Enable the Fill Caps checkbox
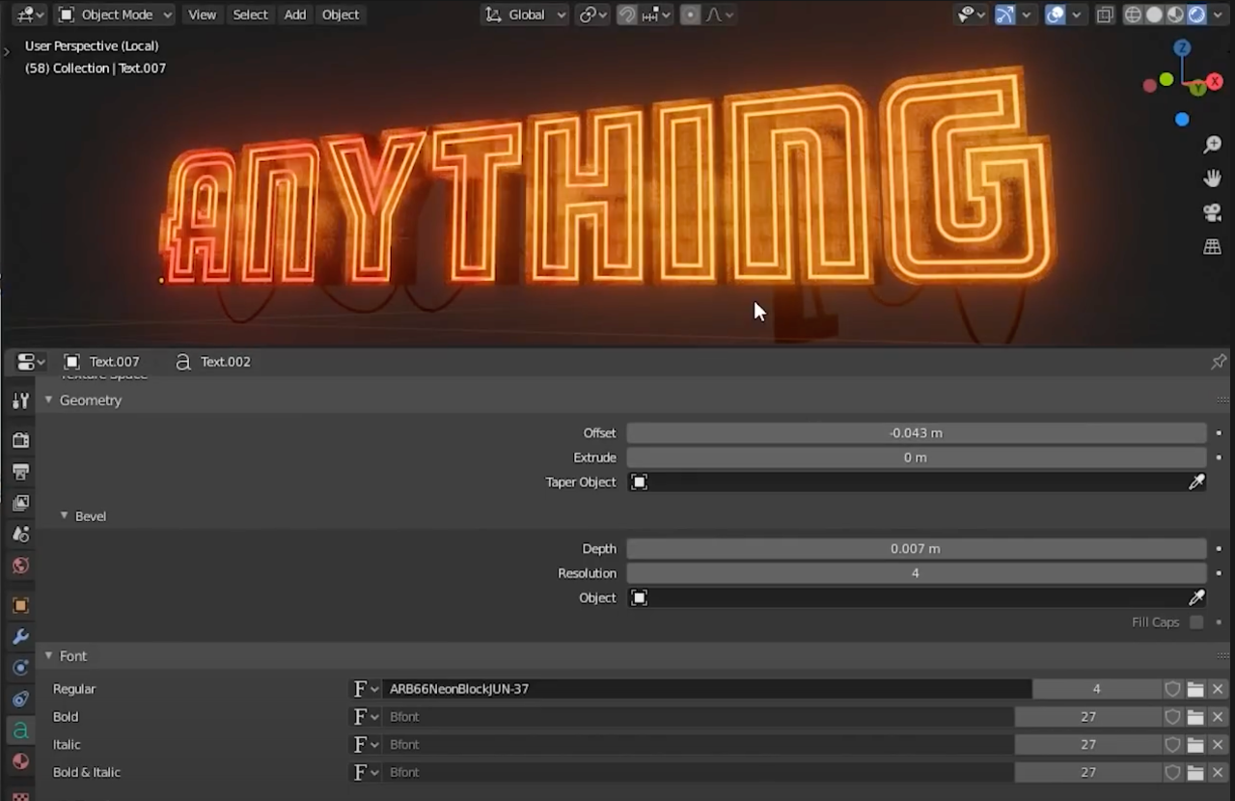The width and height of the screenshot is (1235, 801). point(1196,622)
